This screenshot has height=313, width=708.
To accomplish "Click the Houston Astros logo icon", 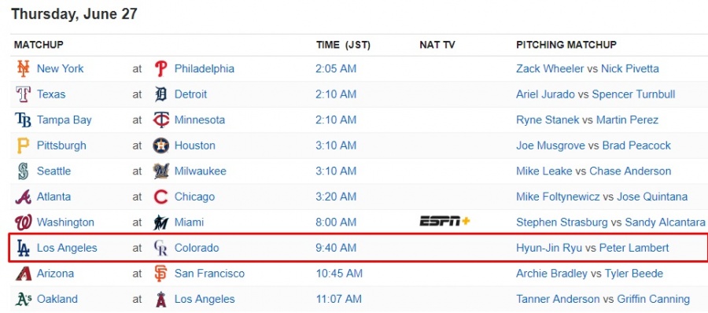I will coord(160,145).
